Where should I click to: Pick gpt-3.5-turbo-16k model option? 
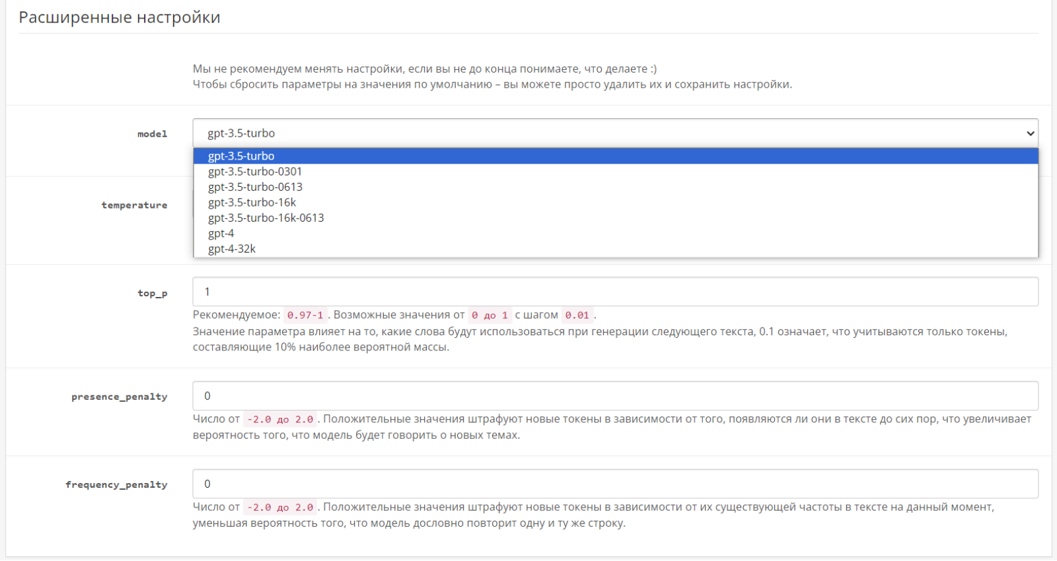(x=616, y=203)
